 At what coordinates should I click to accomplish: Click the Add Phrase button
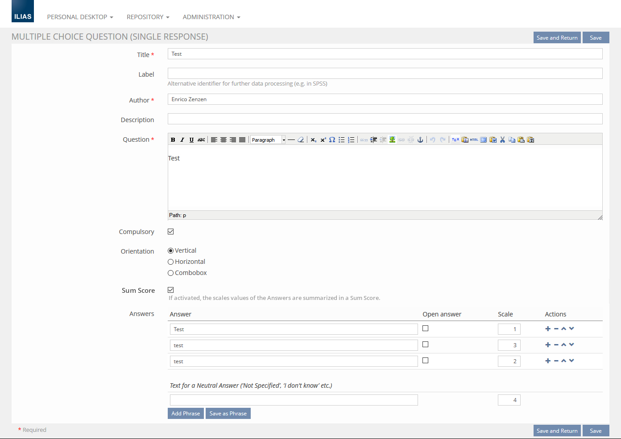(x=186, y=414)
